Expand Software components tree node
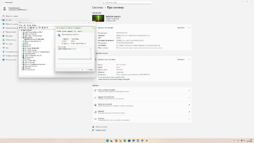The image size is (254, 143). tap(21, 34)
